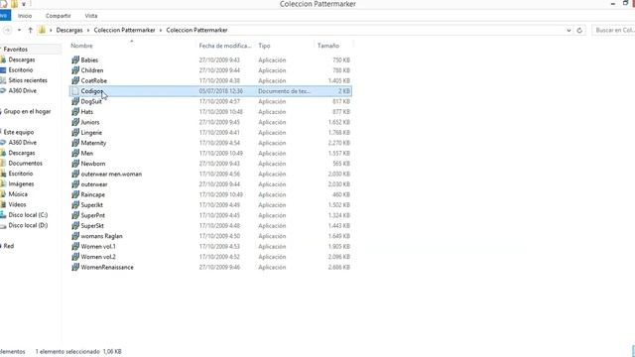Select the Raincape application icon
The image size is (635, 357).
[x=75, y=194]
